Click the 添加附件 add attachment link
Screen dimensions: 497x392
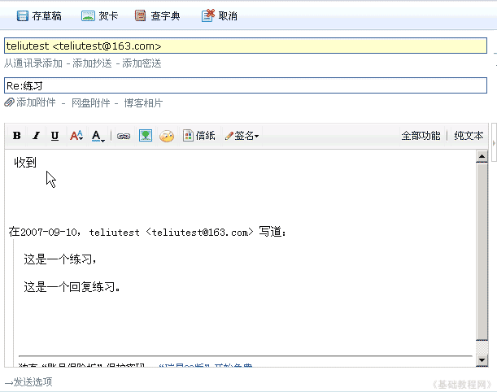[33, 103]
